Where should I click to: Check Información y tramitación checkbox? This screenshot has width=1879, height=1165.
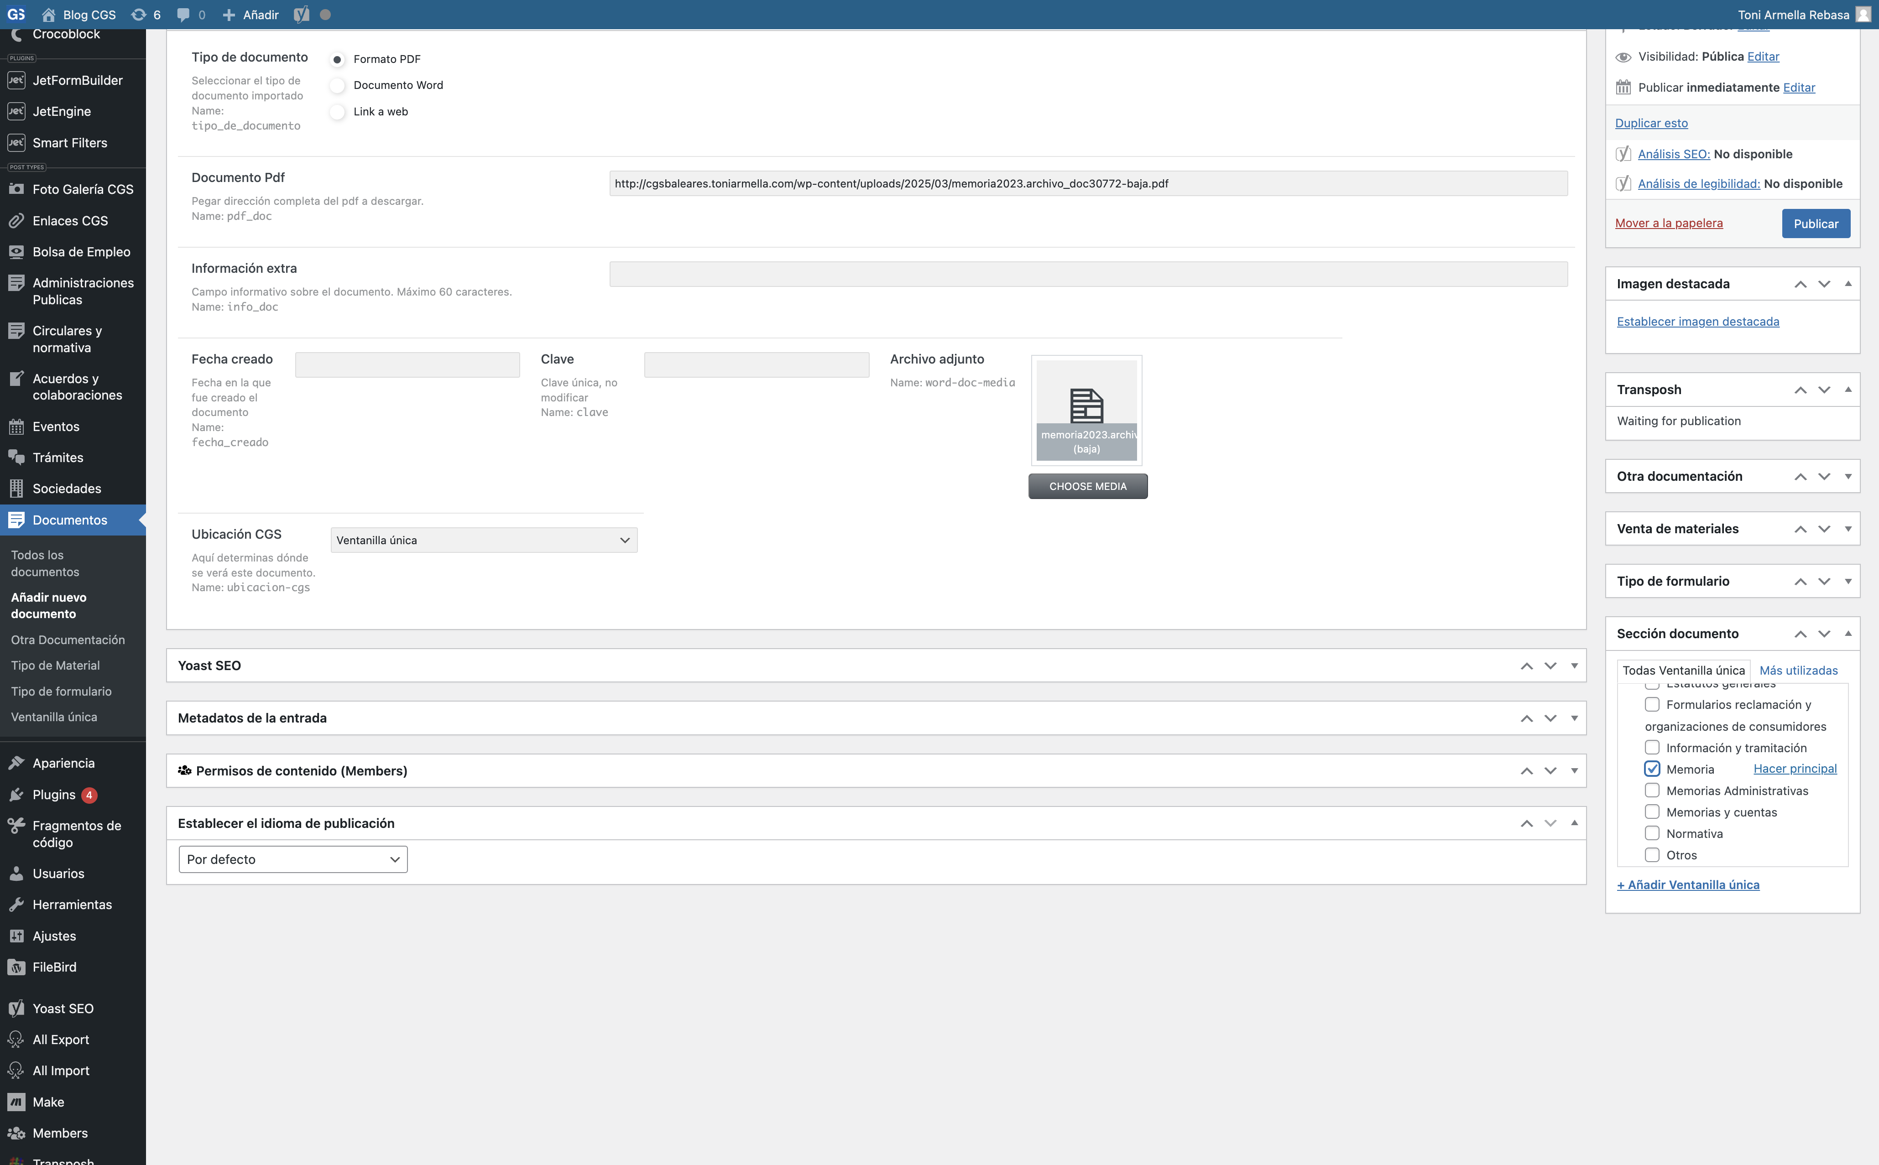pyautogui.click(x=1652, y=747)
